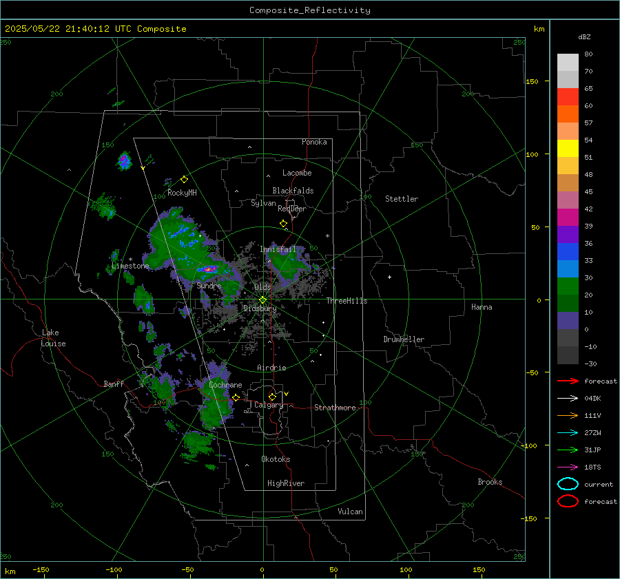Viewport: 620px width, 579px height.
Task: Click the Ponoka label
Action: pos(314,142)
